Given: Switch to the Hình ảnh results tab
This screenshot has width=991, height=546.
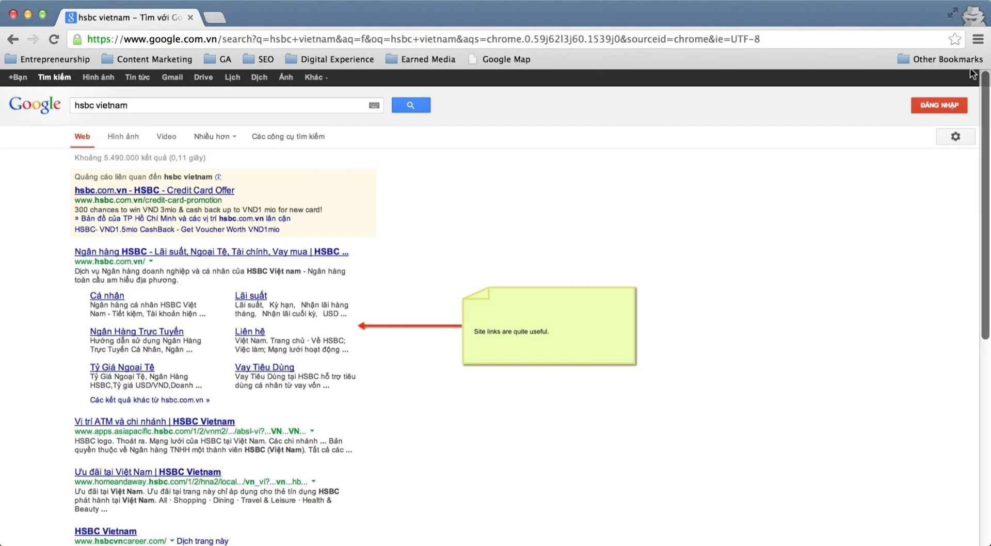Looking at the screenshot, I should 123,137.
